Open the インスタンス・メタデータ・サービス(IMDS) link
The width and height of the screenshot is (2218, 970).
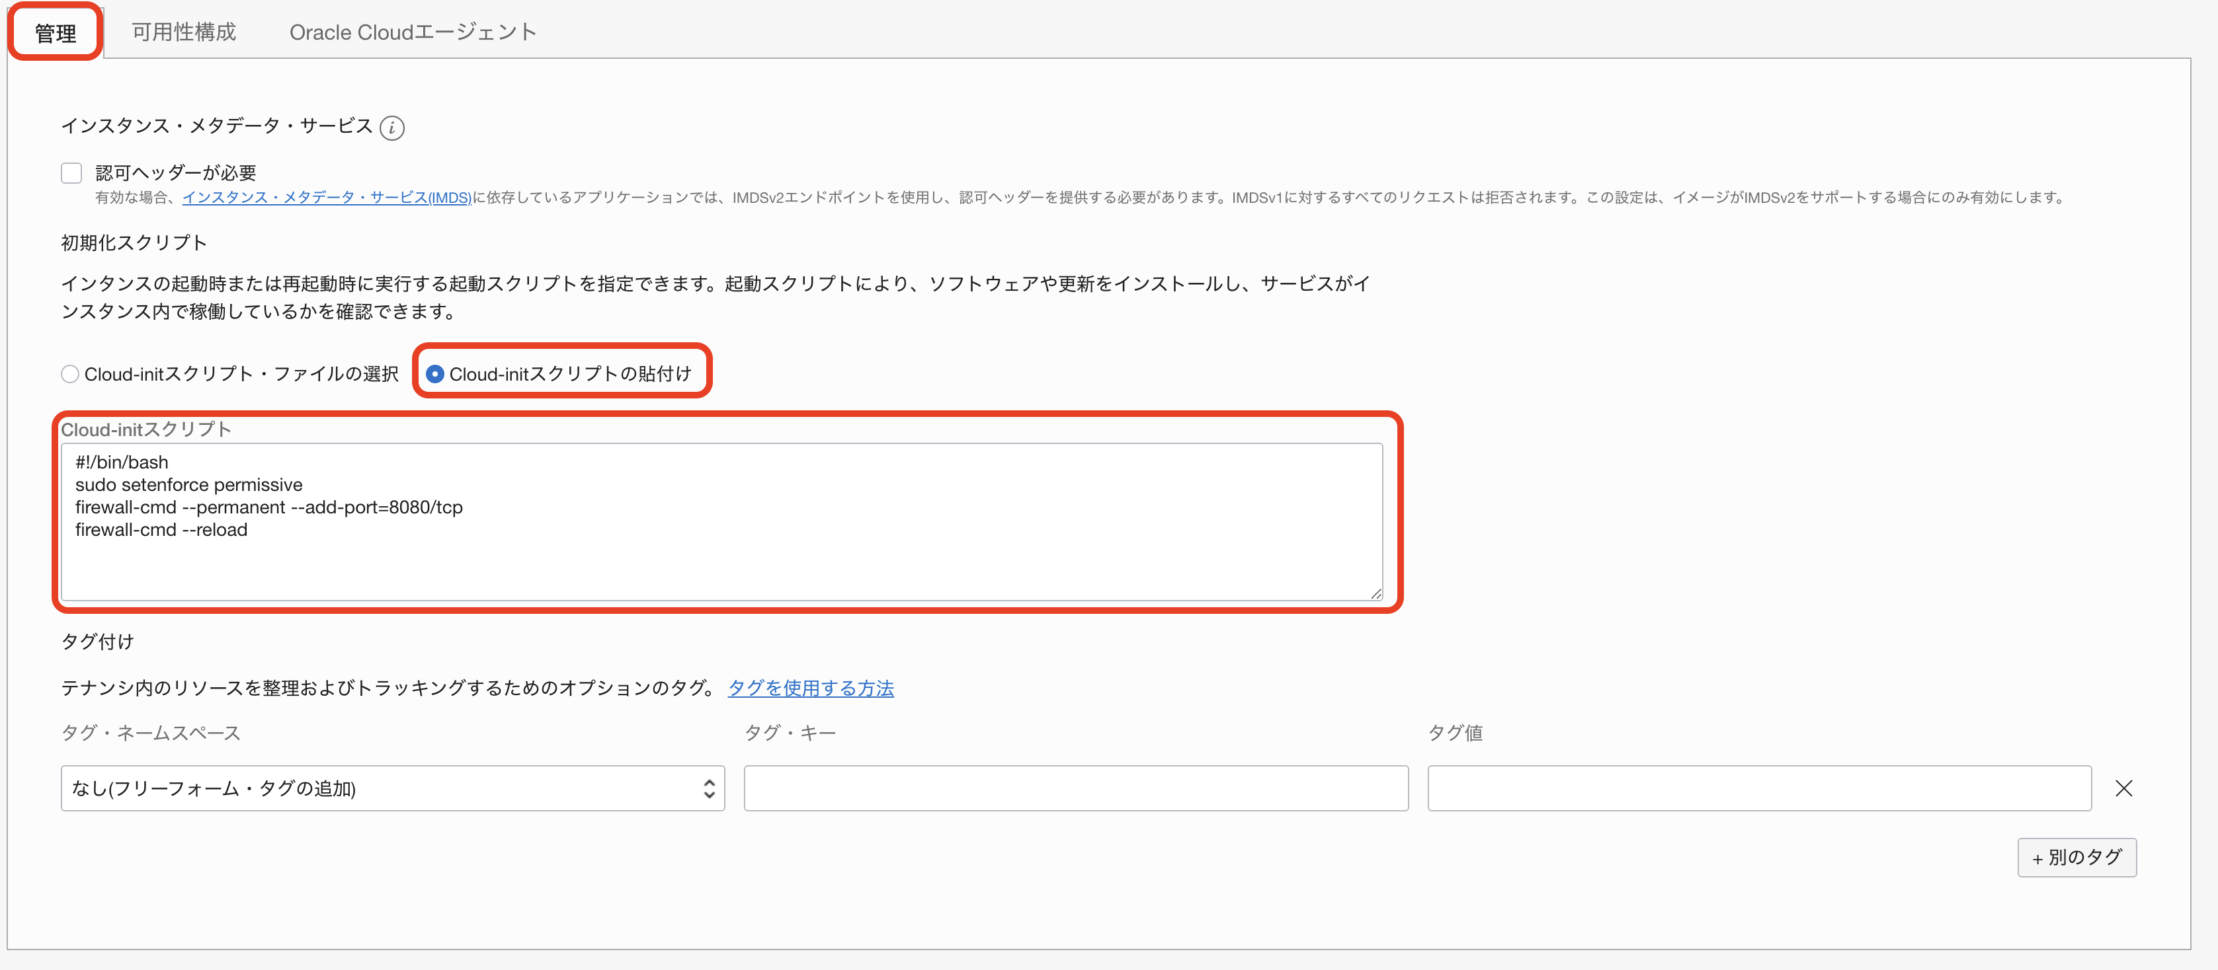(326, 198)
